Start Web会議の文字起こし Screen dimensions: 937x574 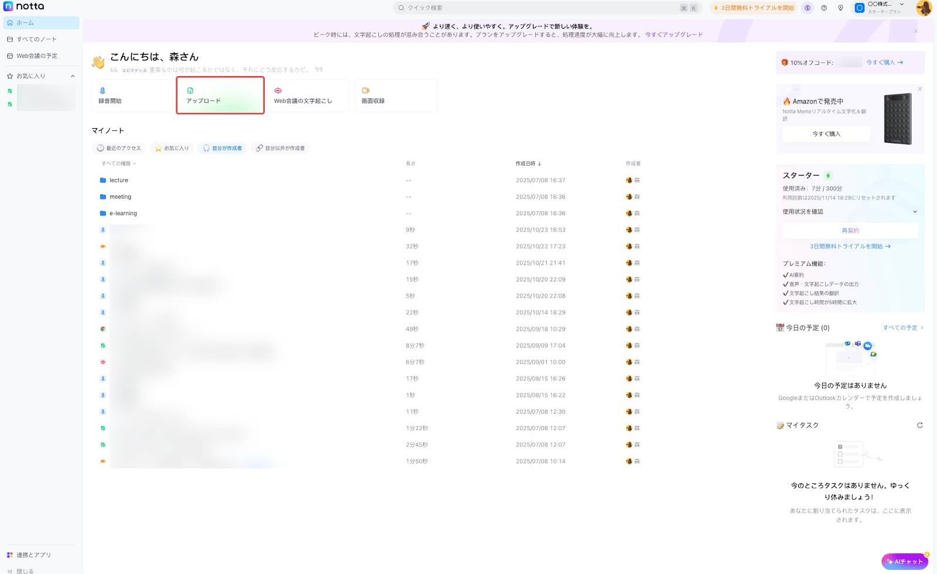tap(308, 96)
